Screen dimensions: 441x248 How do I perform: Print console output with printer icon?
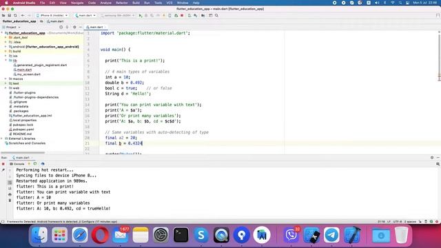pyautogui.click(x=10, y=194)
